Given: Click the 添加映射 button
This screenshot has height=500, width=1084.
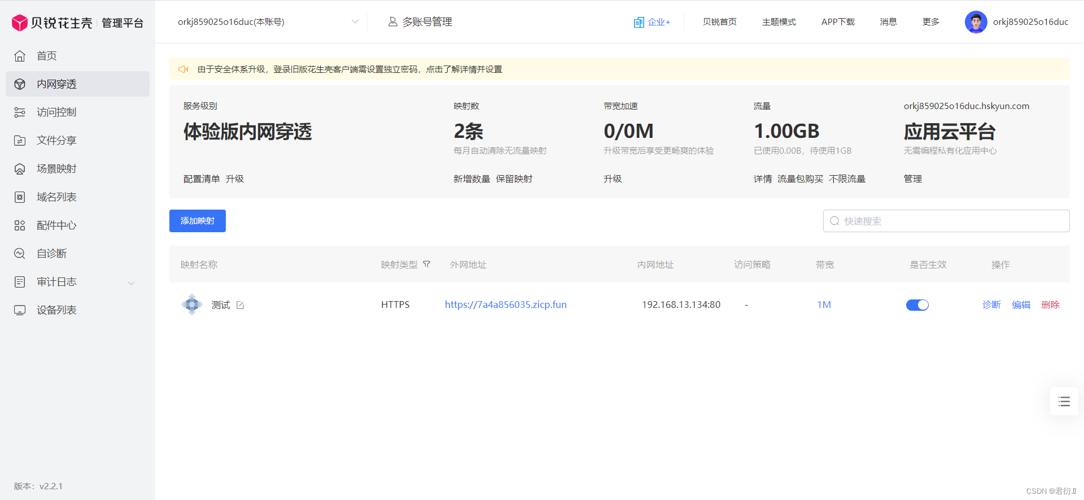Looking at the screenshot, I should pos(198,221).
